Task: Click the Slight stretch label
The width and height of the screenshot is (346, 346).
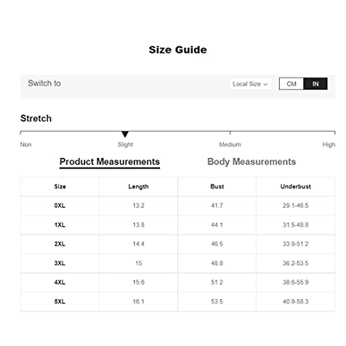Action: [x=125, y=144]
